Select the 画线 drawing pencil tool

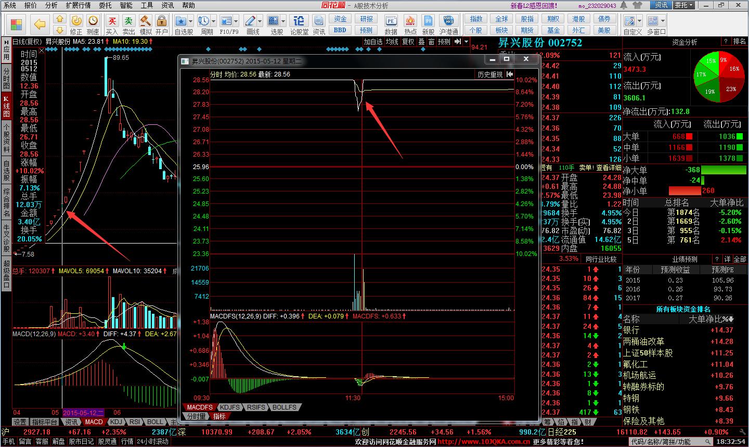[251, 24]
